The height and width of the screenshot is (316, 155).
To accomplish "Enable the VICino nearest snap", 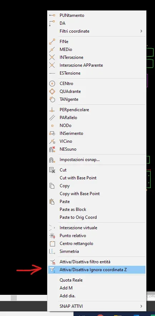I will (x=97, y=141).
